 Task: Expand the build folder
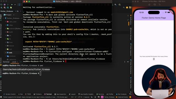5,32
